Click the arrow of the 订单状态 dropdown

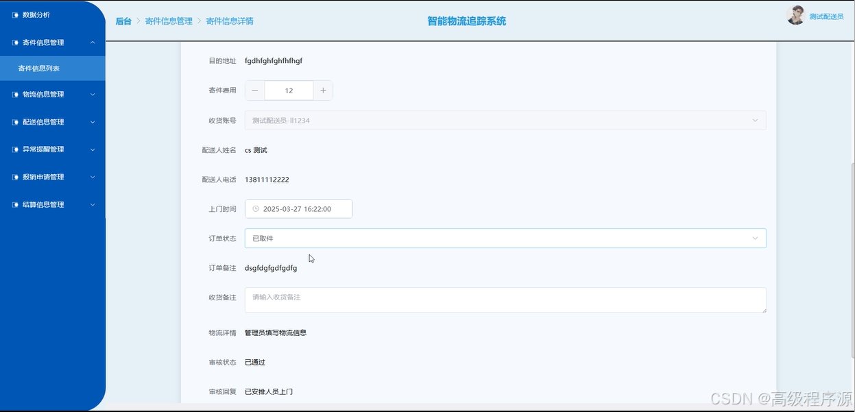pyautogui.click(x=755, y=239)
